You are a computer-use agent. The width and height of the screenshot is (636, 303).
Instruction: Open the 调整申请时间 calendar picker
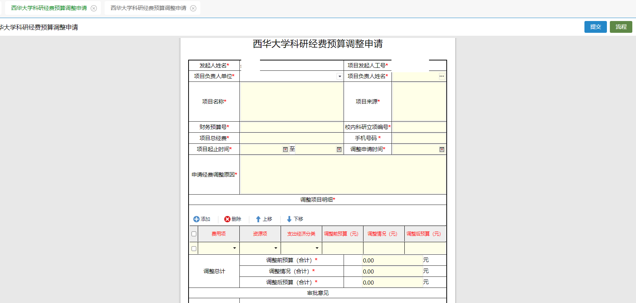point(442,149)
